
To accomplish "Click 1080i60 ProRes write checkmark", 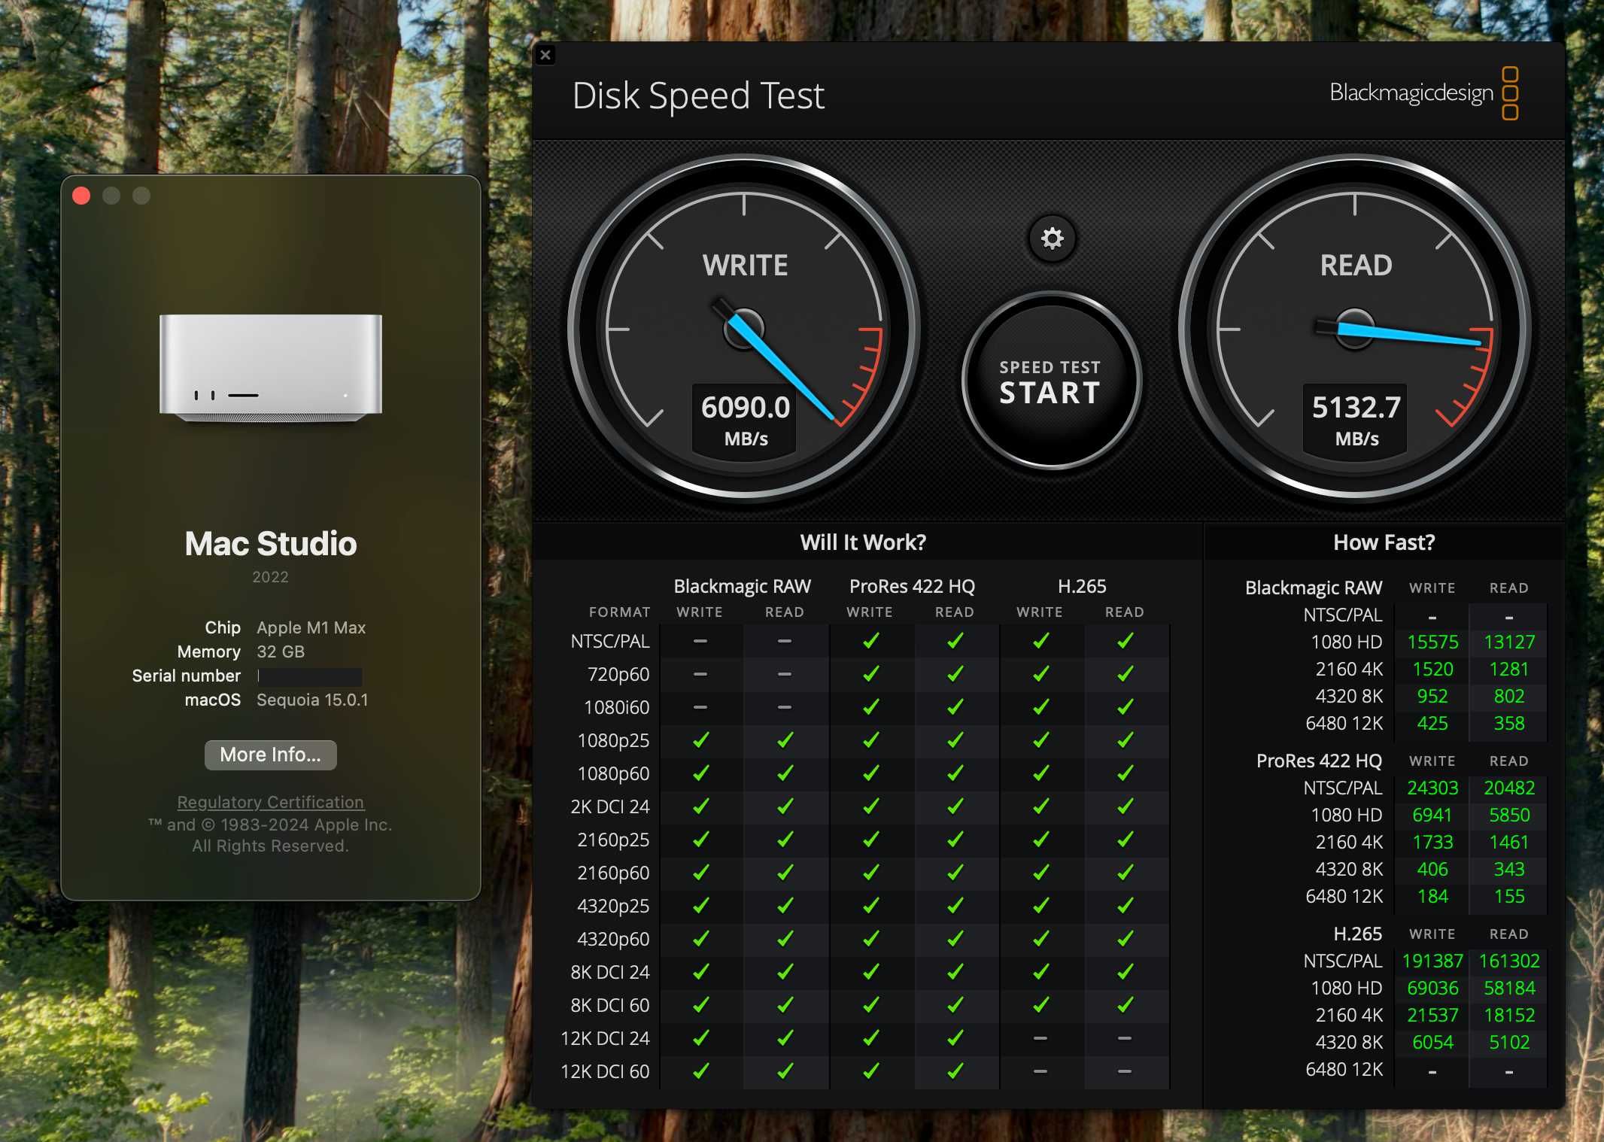I will point(870,707).
